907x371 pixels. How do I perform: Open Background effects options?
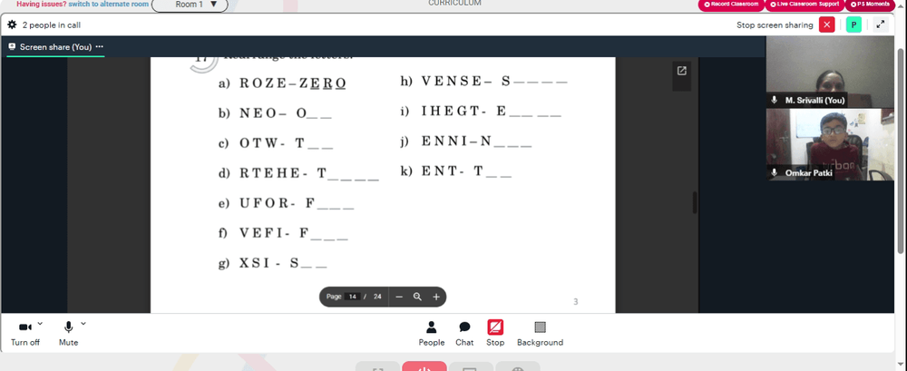pos(540,334)
